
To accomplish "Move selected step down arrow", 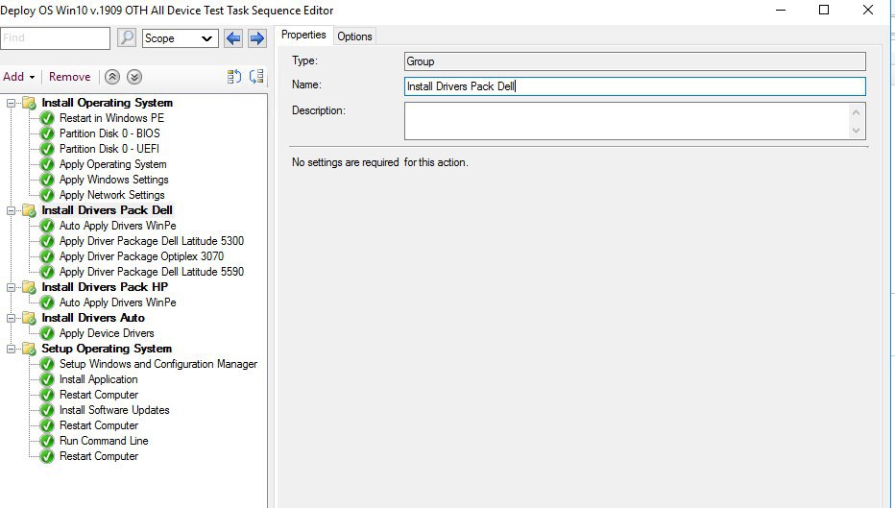I will point(134,77).
